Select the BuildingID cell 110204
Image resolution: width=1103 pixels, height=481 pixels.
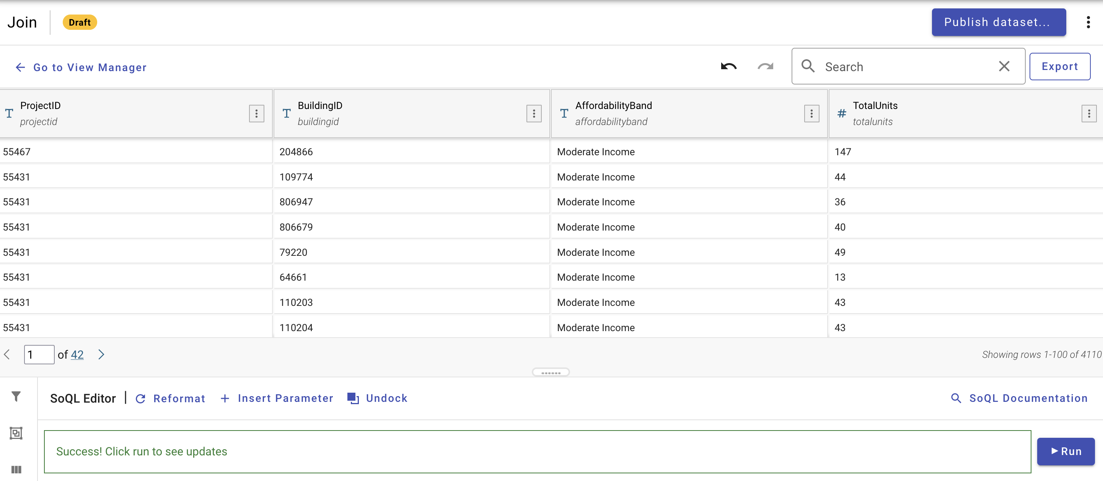coord(412,327)
